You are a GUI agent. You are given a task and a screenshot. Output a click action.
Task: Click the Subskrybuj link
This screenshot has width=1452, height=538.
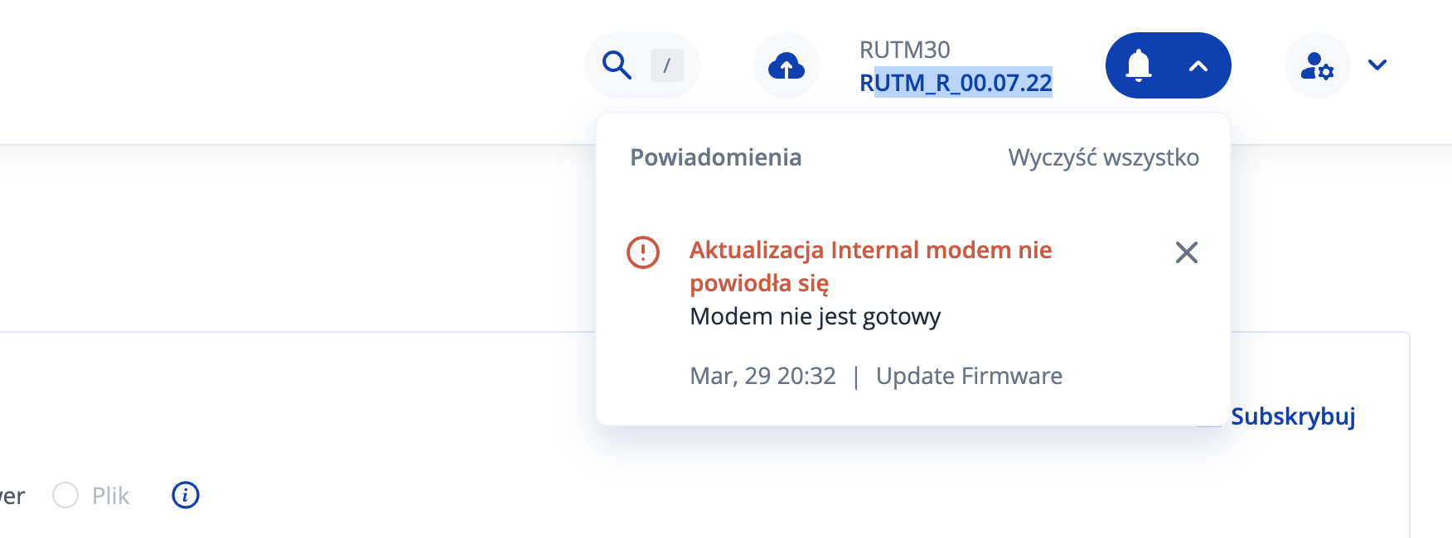coord(1292,416)
